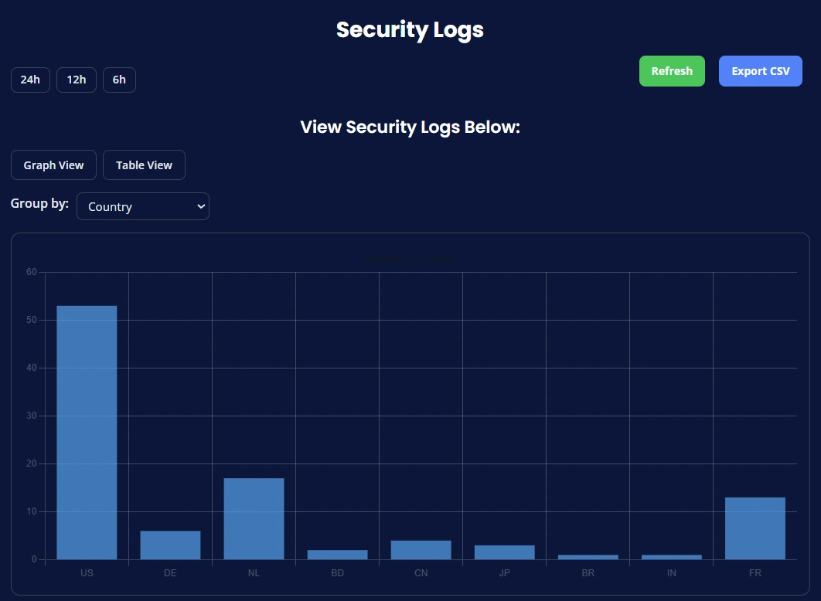The image size is (821, 601).
Task: Select the 24h time range filter
Action: [x=29, y=80]
